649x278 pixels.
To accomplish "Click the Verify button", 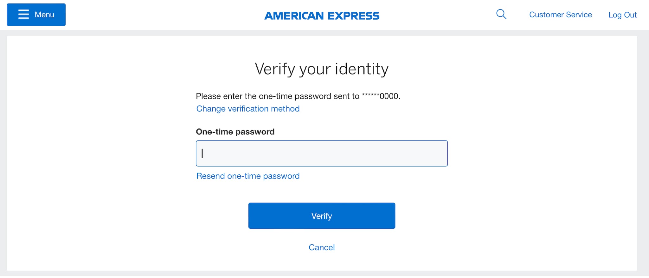I will tap(321, 216).
